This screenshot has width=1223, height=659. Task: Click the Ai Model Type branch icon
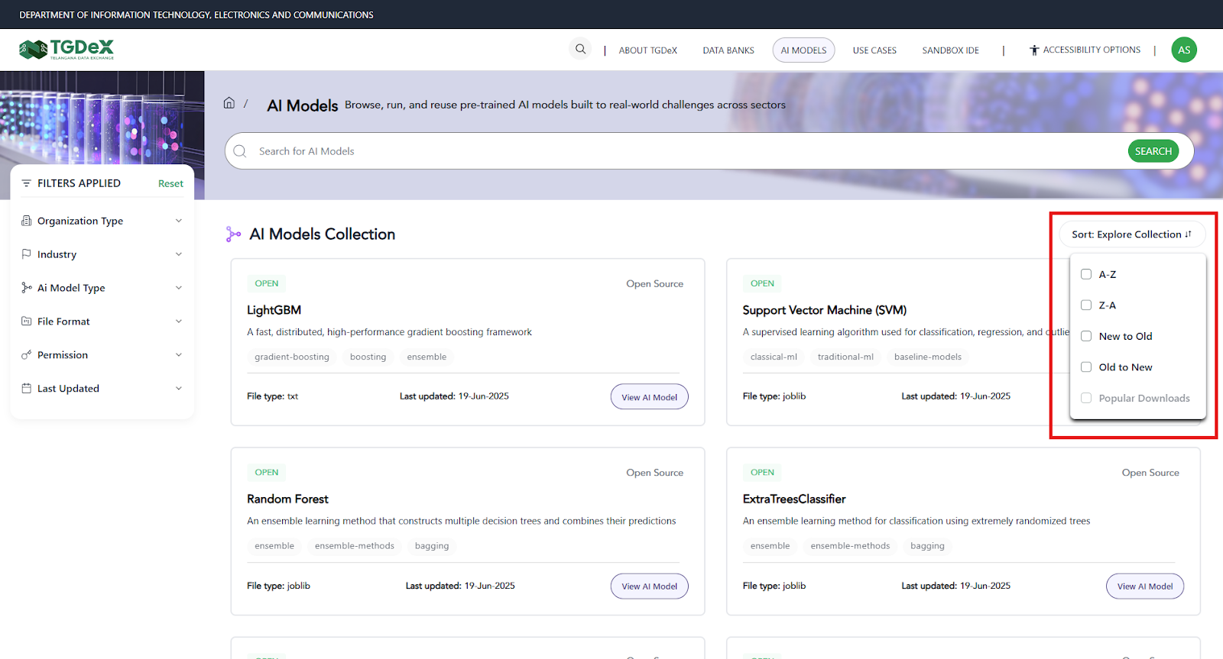[27, 288]
